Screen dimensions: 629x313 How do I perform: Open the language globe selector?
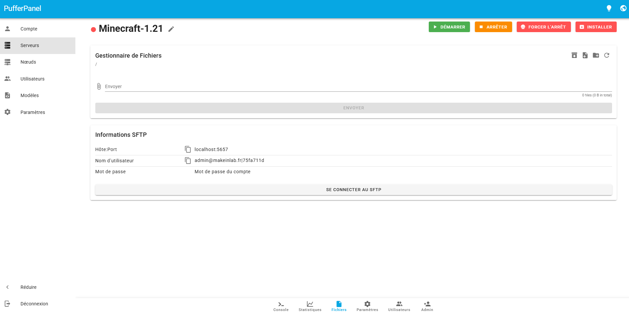pyautogui.click(x=623, y=8)
